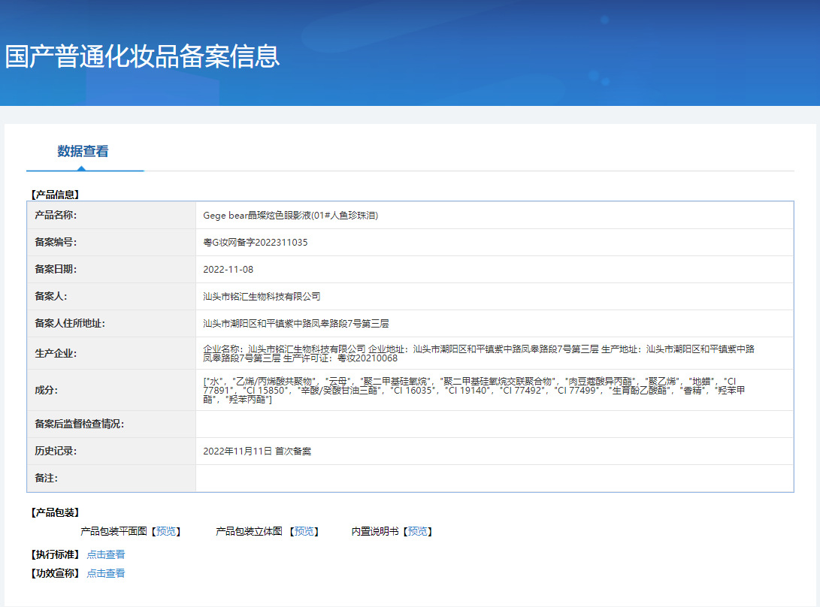Click the 【功效宣称】 label
Viewport: 820px width, 607px height.
point(55,573)
